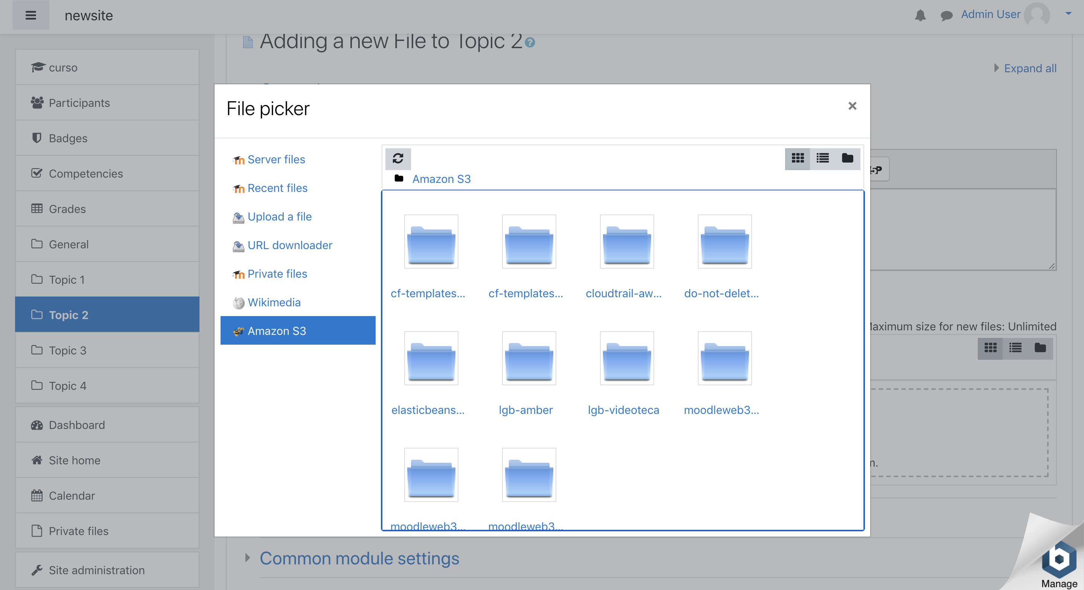1084x590 pixels.
Task: Click the help icon beside page title
Action: click(530, 43)
